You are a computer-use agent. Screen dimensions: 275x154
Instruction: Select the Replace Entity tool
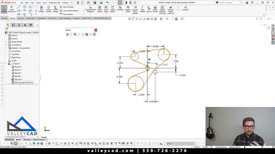(x=128, y=9)
